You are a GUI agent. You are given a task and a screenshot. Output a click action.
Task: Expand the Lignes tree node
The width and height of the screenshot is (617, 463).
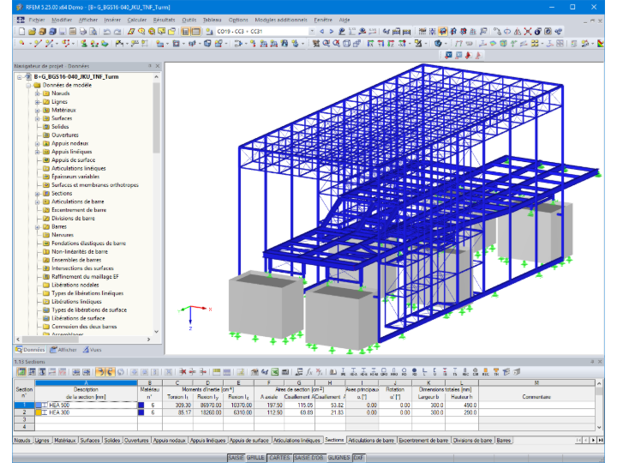[x=37, y=101]
